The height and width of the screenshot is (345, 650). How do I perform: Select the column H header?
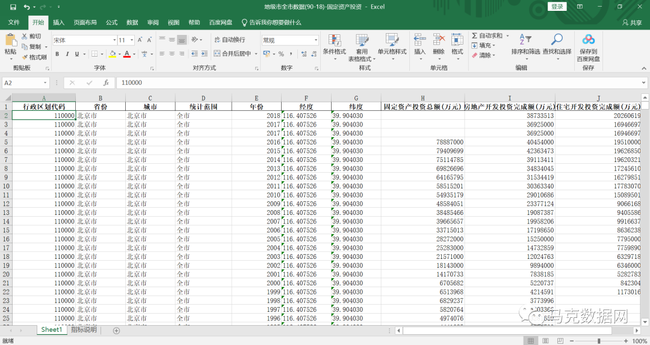pyautogui.click(x=422, y=98)
